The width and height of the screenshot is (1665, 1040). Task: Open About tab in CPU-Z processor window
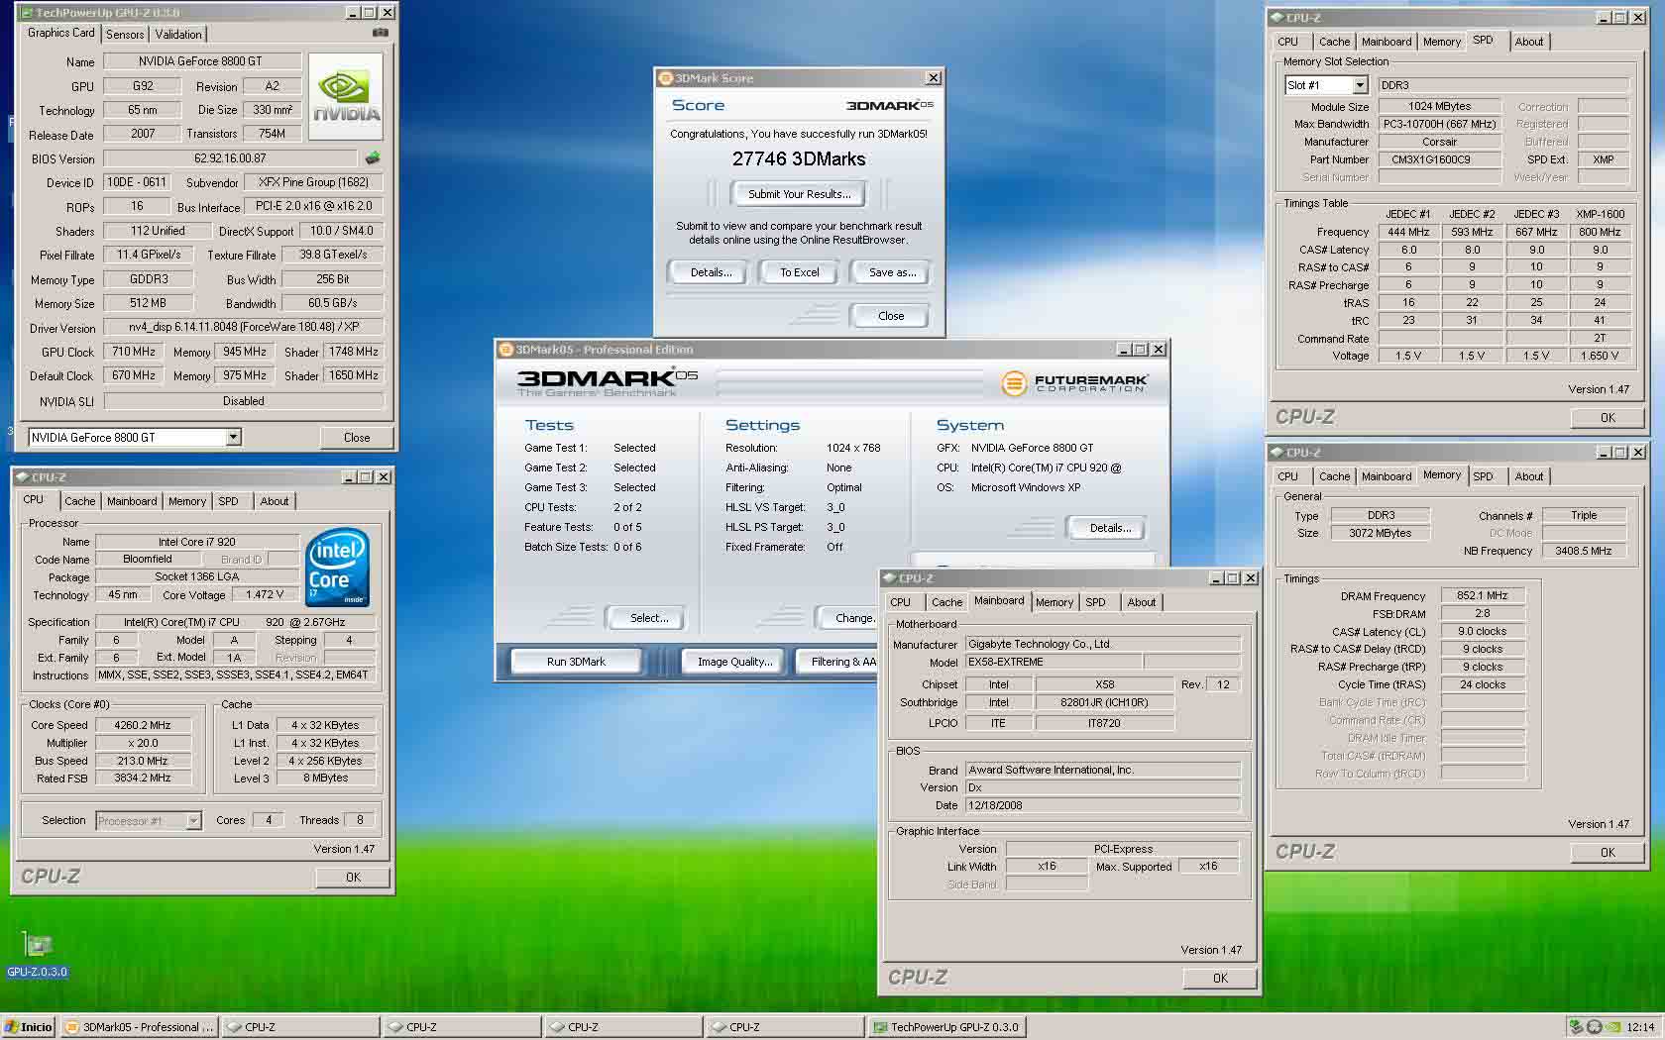[x=275, y=501]
